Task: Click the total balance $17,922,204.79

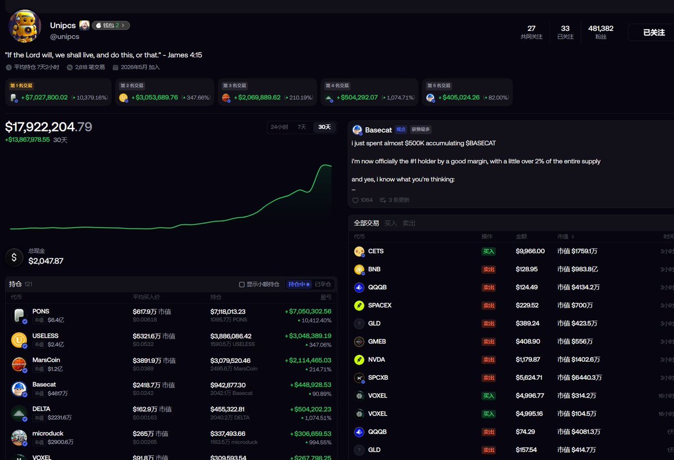Action: coord(49,127)
